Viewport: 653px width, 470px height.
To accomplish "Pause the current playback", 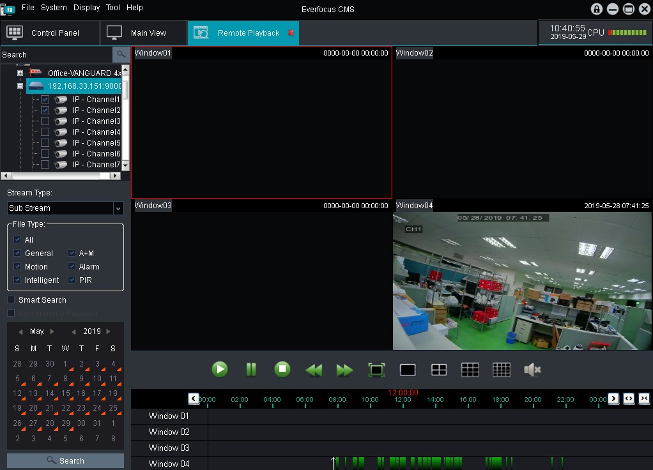I will tap(250, 369).
